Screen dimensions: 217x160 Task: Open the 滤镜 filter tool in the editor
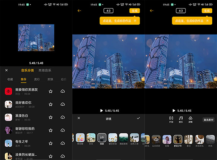click(x=190, y=119)
